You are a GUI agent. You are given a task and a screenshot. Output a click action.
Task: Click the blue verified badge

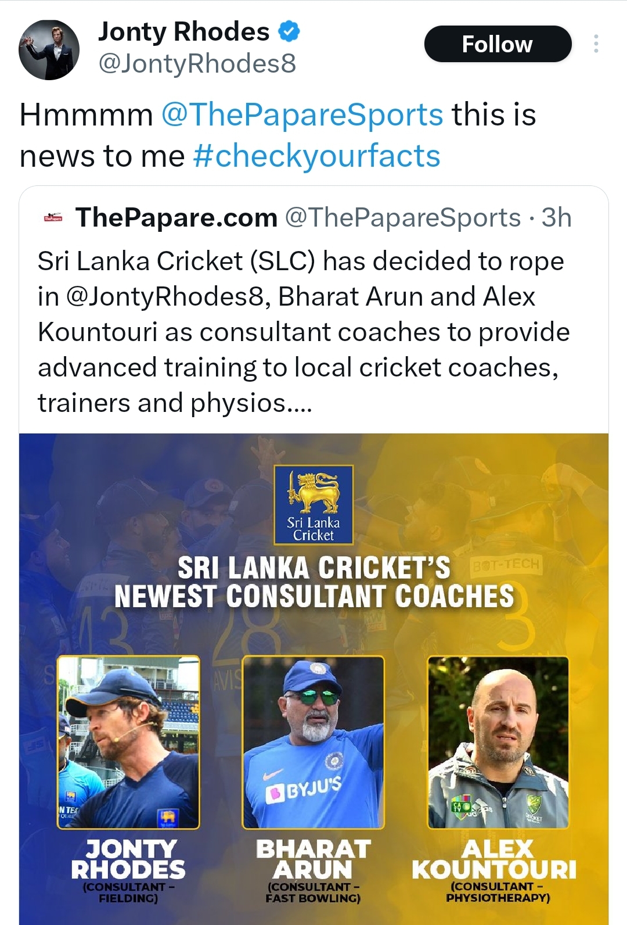[289, 31]
